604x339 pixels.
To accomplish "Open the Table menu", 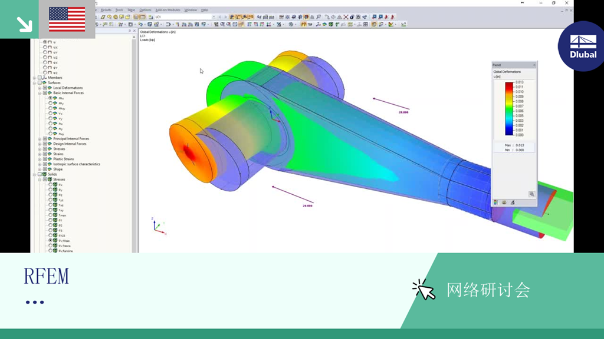I will tap(131, 10).
